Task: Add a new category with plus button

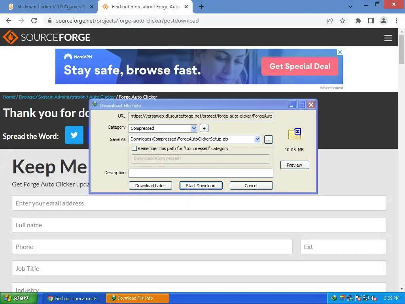Action: click(204, 128)
